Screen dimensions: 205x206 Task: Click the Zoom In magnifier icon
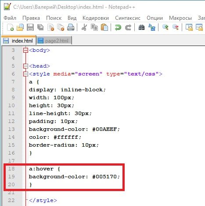pyautogui.click(x=165, y=27)
